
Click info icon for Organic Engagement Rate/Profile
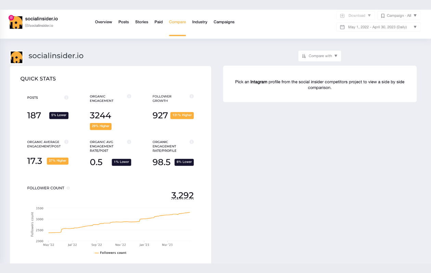pyautogui.click(x=192, y=142)
